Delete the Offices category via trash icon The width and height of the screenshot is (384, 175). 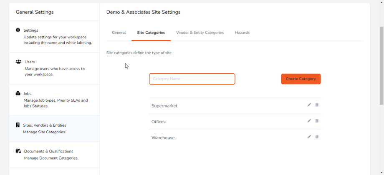coord(317,121)
